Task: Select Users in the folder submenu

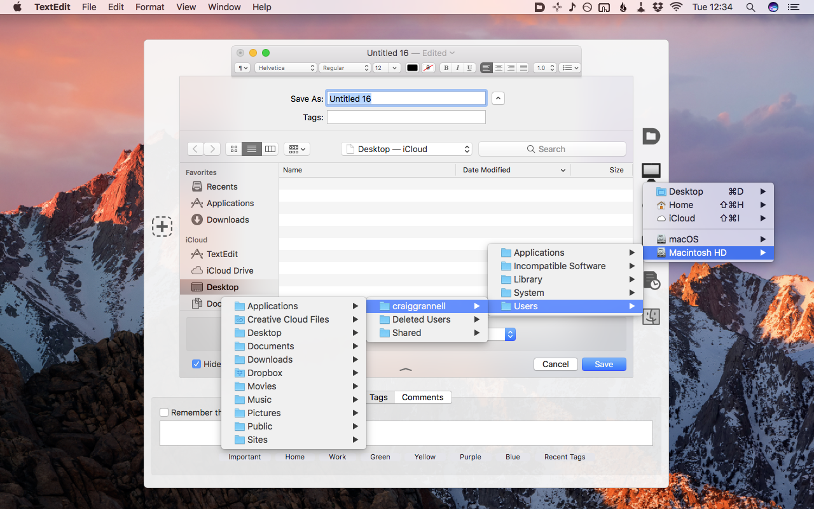Action: coord(565,306)
